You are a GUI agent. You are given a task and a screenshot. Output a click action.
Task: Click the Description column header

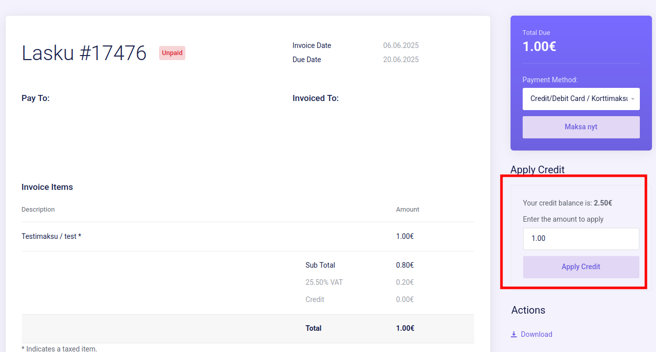tap(38, 210)
